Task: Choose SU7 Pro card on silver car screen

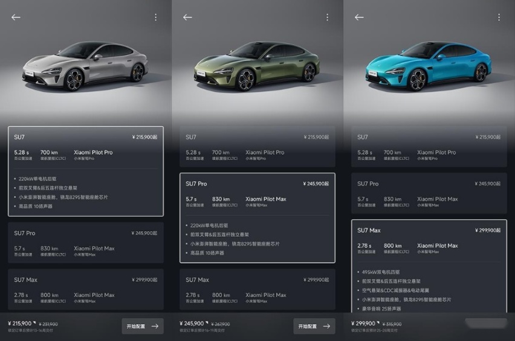Action: click(x=86, y=243)
